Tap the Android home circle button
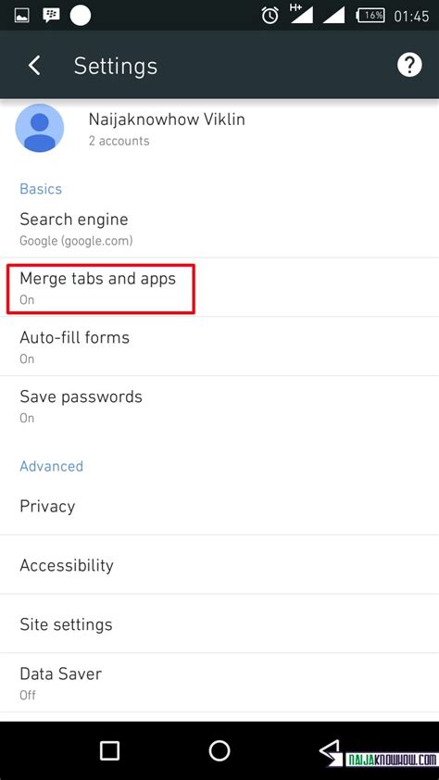439x780 pixels. (x=219, y=750)
